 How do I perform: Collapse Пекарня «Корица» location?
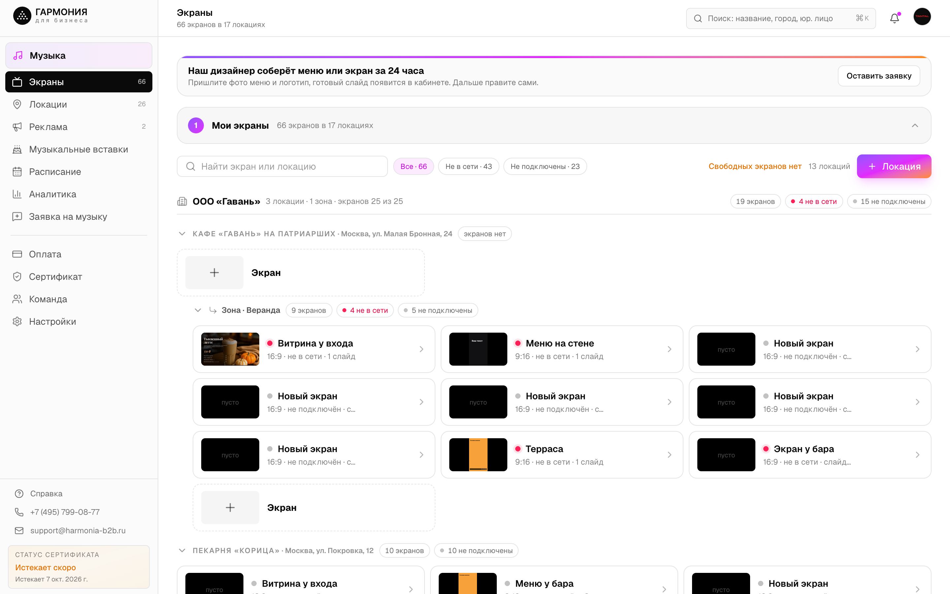tap(182, 550)
